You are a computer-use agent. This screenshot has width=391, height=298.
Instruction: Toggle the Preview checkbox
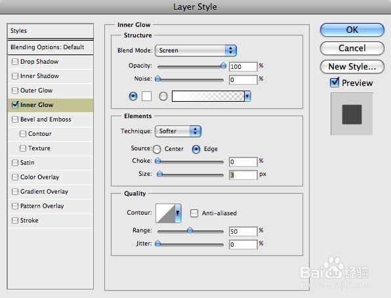pos(335,82)
